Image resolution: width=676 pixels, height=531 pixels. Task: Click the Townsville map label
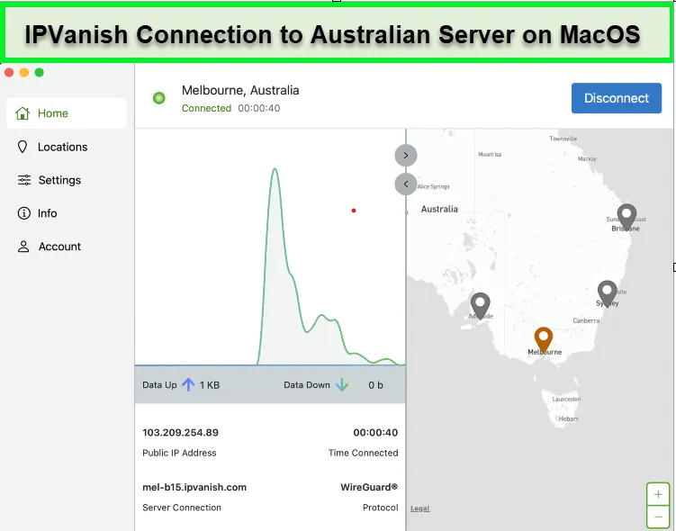click(563, 139)
